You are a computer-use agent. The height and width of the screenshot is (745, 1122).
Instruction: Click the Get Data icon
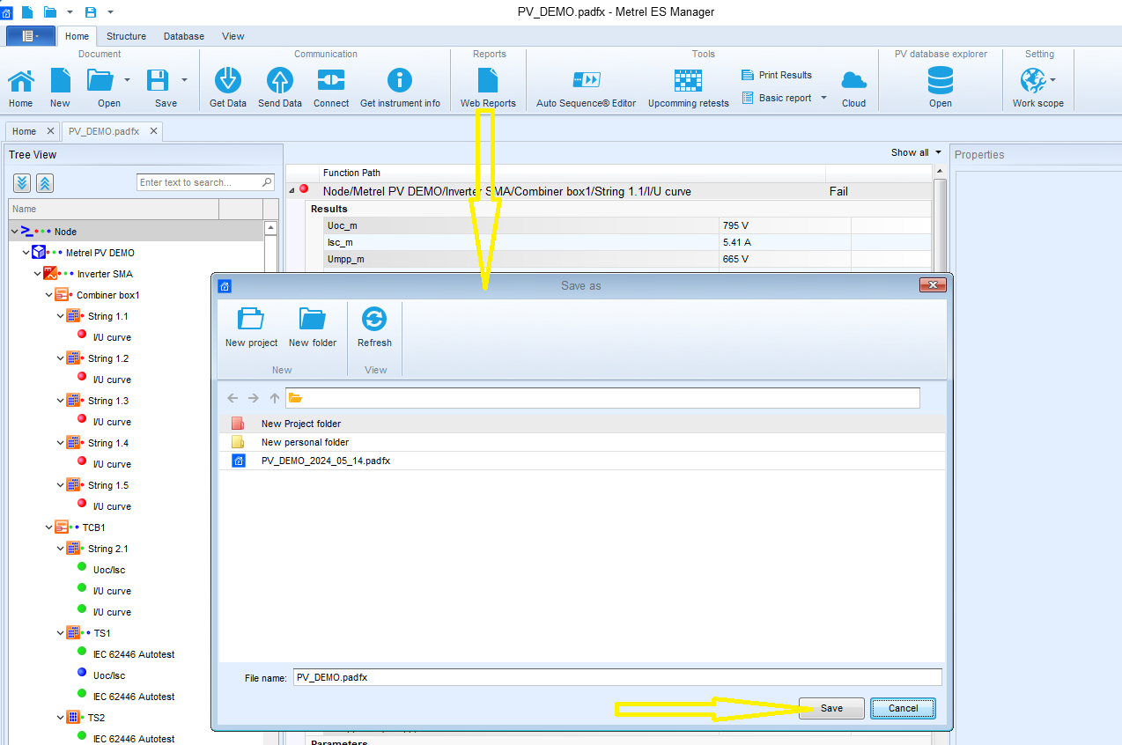tap(228, 81)
